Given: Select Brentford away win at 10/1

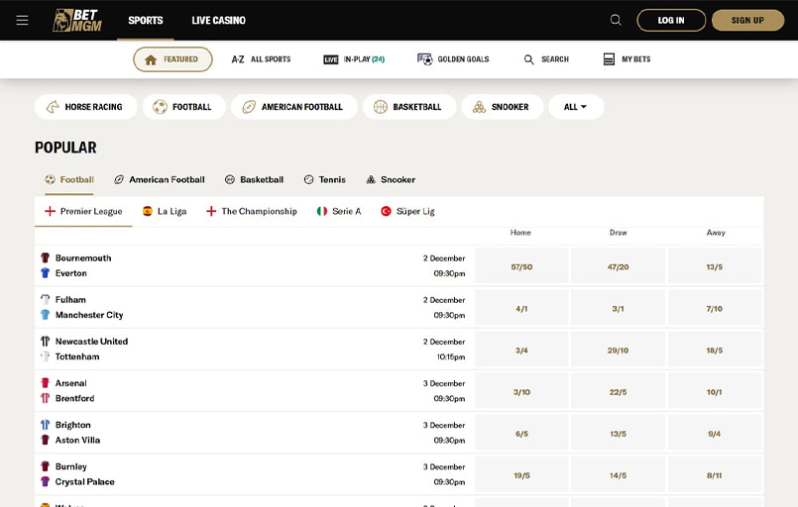Looking at the screenshot, I should tap(715, 391).
